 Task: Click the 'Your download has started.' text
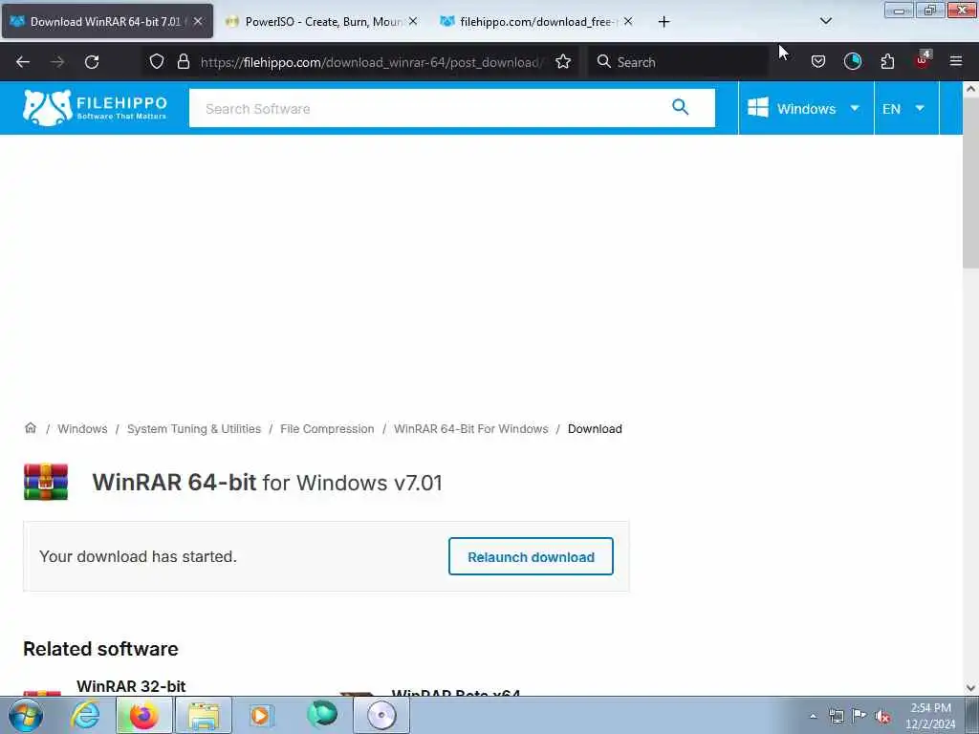(x=138, y=556)
